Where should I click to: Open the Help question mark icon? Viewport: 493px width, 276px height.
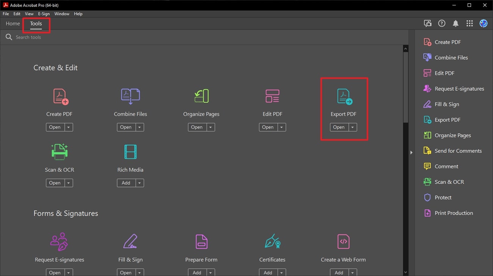tap(441, 24)
